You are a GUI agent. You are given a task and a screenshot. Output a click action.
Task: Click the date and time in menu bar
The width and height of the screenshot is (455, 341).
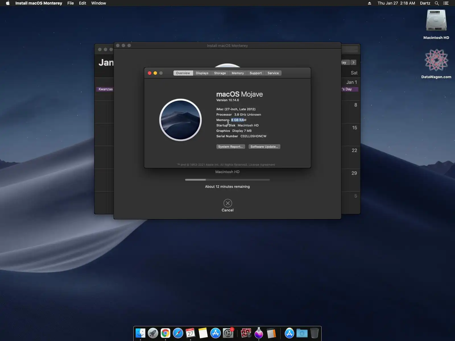pyautogui.click(x=396, y=3)
